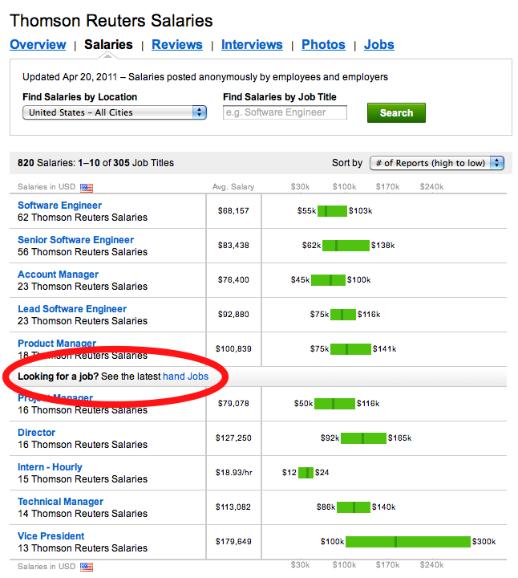Click the $92,880 average salary value
Image resolution: width=518 pixels, height=578 pixels.
233,315
